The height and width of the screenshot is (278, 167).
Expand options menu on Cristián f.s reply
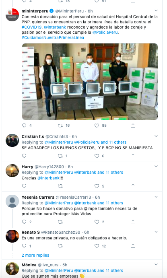click(156, 136)
